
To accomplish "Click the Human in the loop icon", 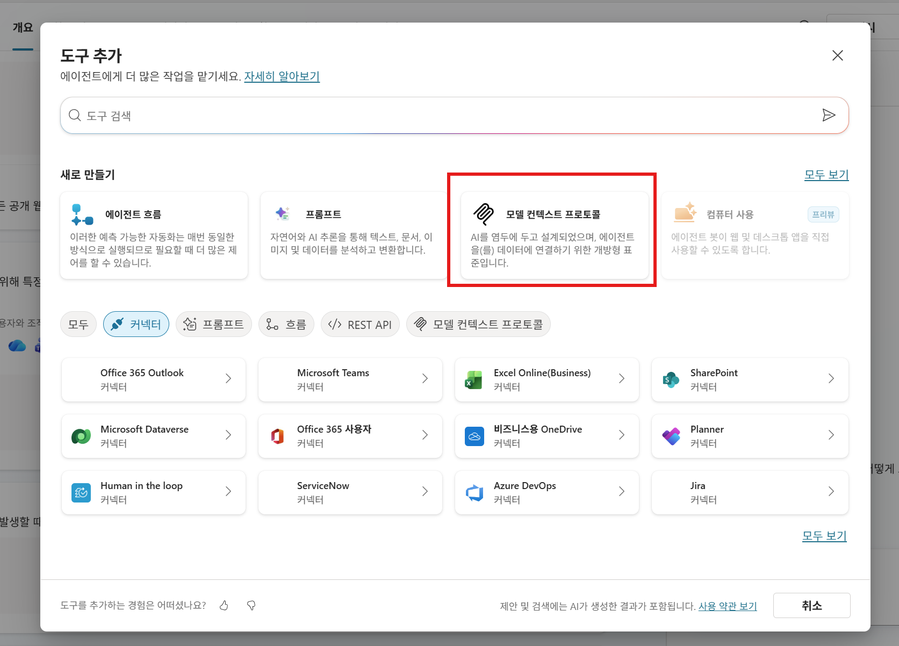I will pos(81,493).
